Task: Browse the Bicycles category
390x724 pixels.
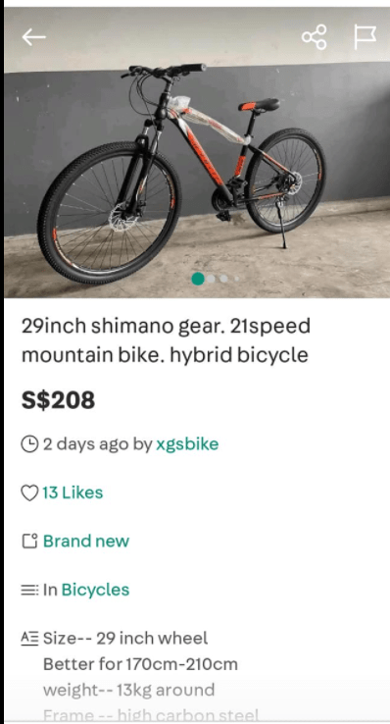Action: 95,591
